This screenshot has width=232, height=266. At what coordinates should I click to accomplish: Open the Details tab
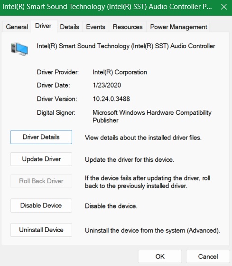click(x=69, y=27)
